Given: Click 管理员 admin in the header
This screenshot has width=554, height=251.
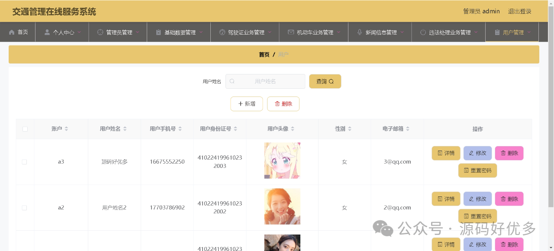Looking at the screenshot, I should [481, 11].
